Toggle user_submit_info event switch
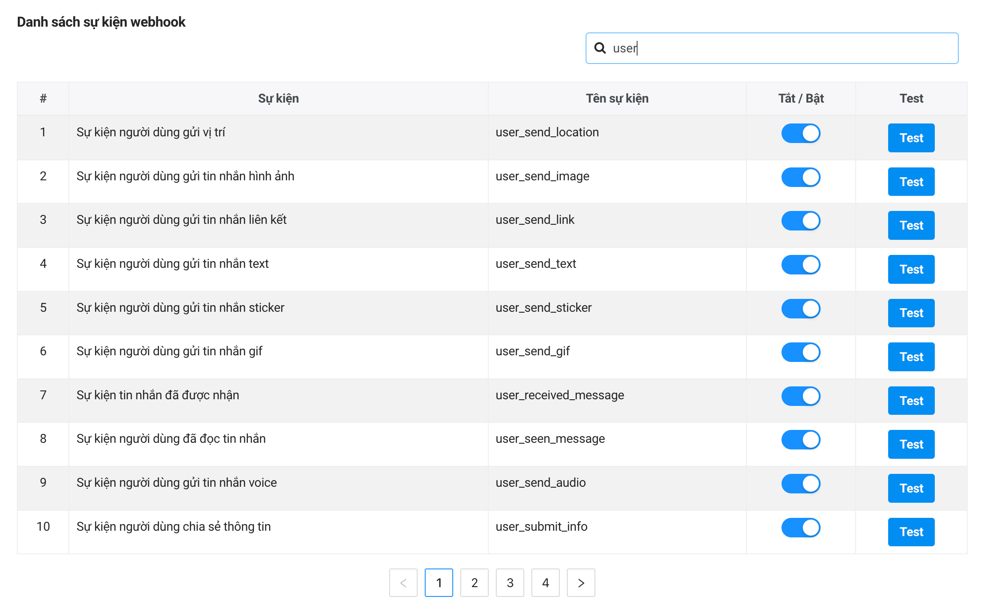Image resolution: width=981 pixels, height=604 pixels. (x=801, y=528)
